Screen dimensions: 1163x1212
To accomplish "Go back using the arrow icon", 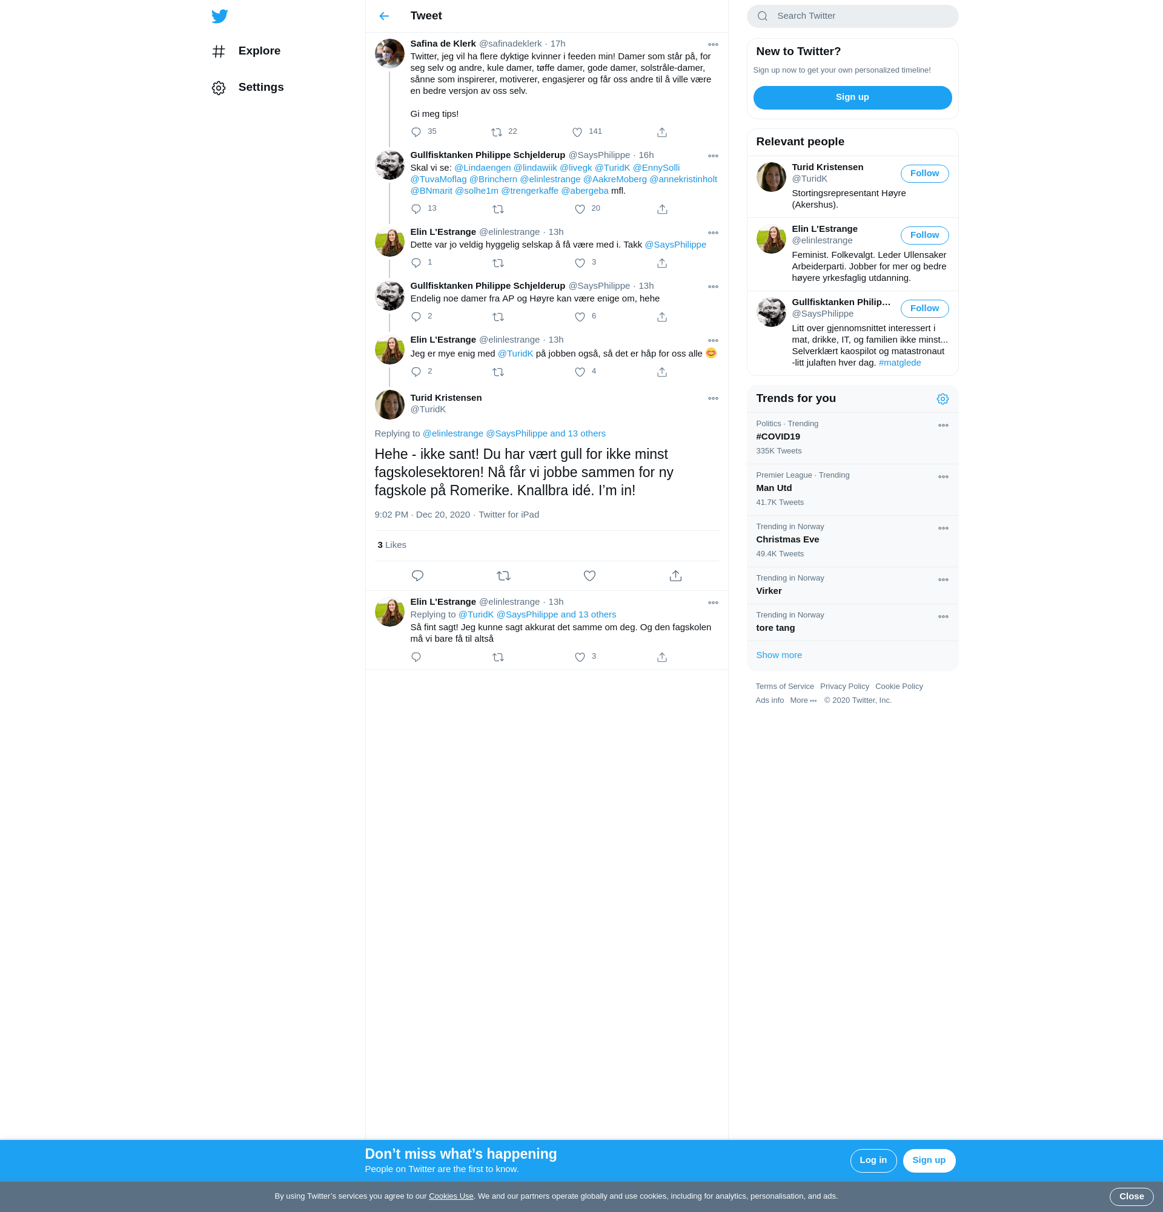I will pos(384,16).
